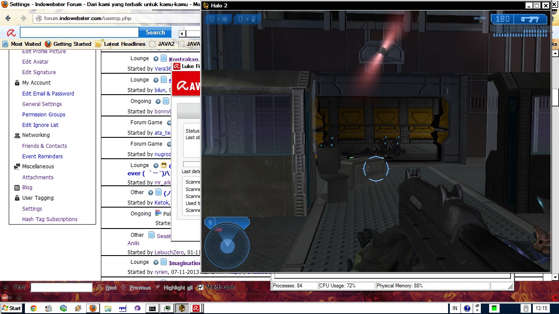Open the Edit Avatar link
This screenshot has height=314, width=559.
35,62
